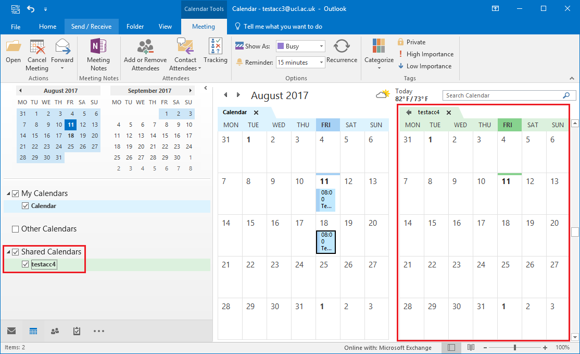
Task: Uncheck the testacc4 calendar checkbox
Action: click(25, 264)
